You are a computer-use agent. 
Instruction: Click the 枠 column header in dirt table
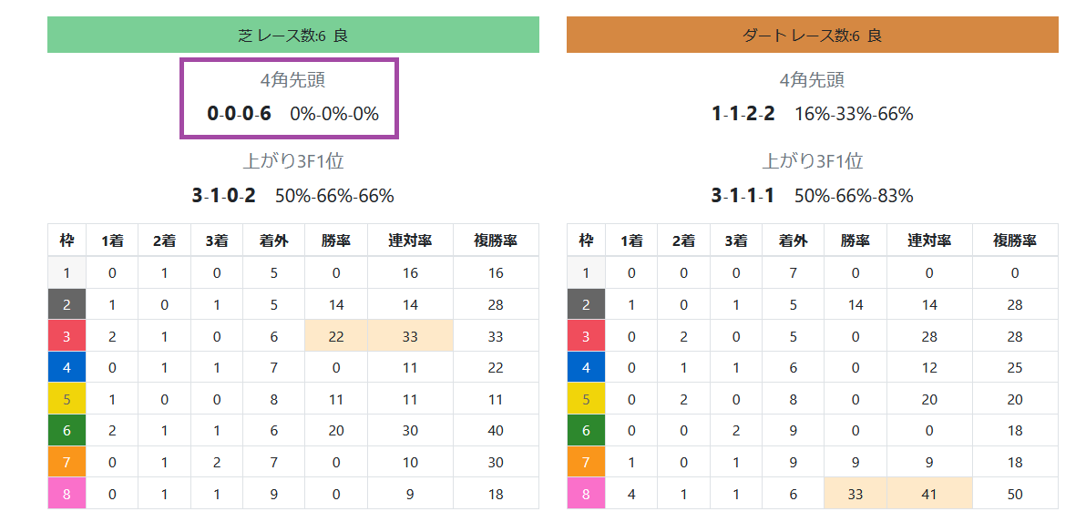(586, 241)
